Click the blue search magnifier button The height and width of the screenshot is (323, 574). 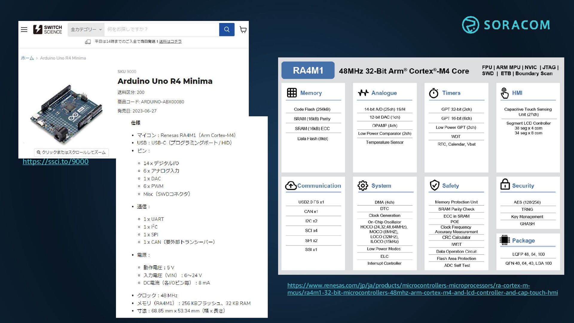click(x=227, y=29)
